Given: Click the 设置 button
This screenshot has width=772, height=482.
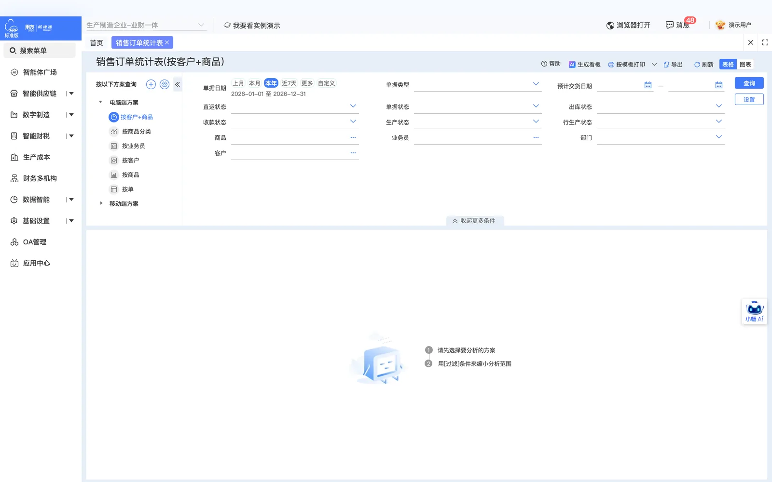Looking at the screenshot, I should [749, 99].
